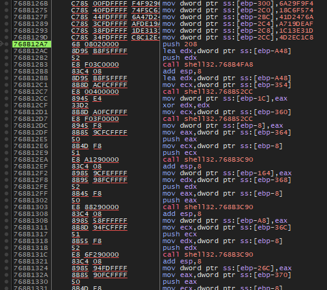Click the 'xor edx,edx' instruction

tap(186, 106)
